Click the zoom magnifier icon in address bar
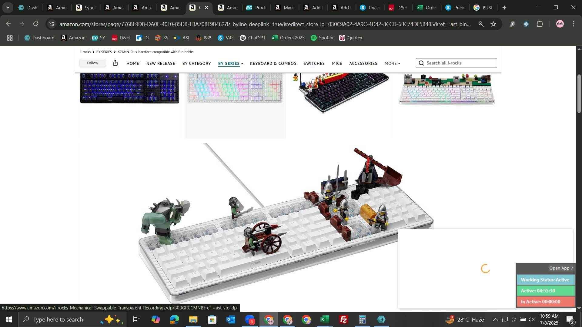582x327 pixels. pos(481,24)
